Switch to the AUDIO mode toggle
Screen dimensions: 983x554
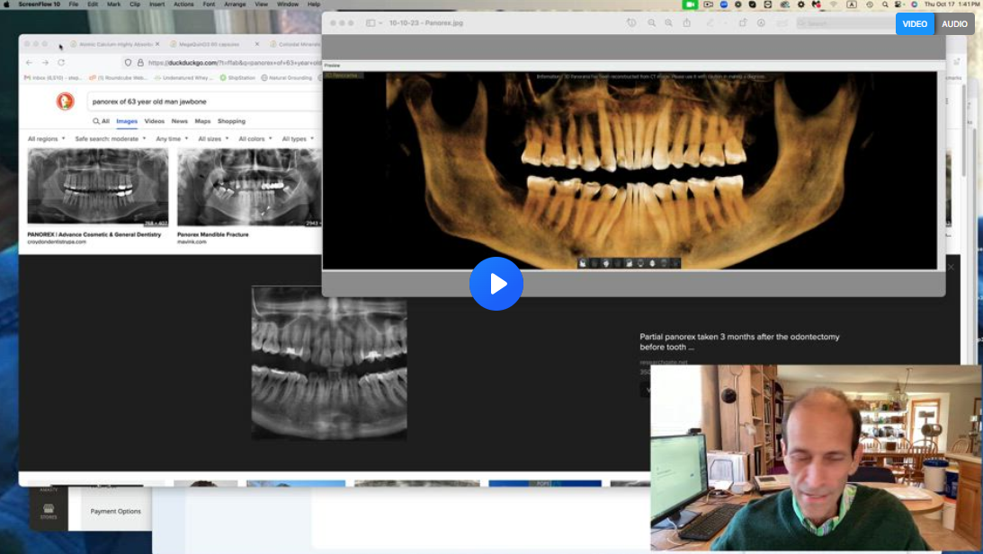pyautogui.click(x=954, y=24)
